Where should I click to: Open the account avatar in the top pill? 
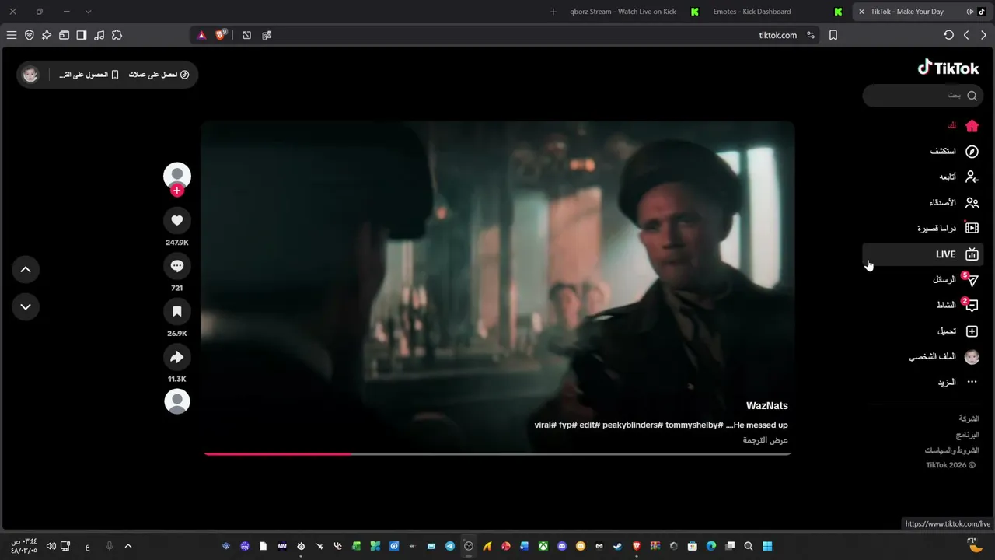(30, 75)
